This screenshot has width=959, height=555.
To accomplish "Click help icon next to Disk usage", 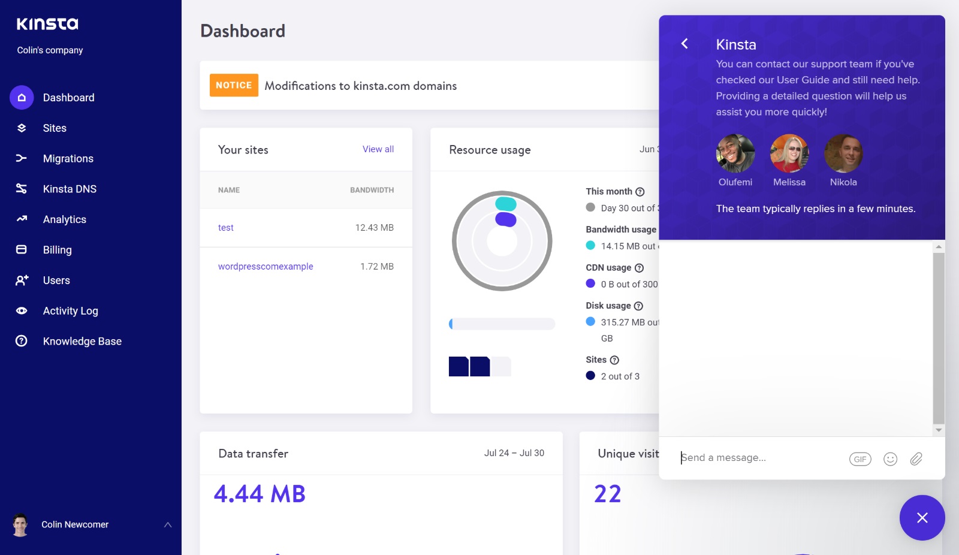I will 638,306.
